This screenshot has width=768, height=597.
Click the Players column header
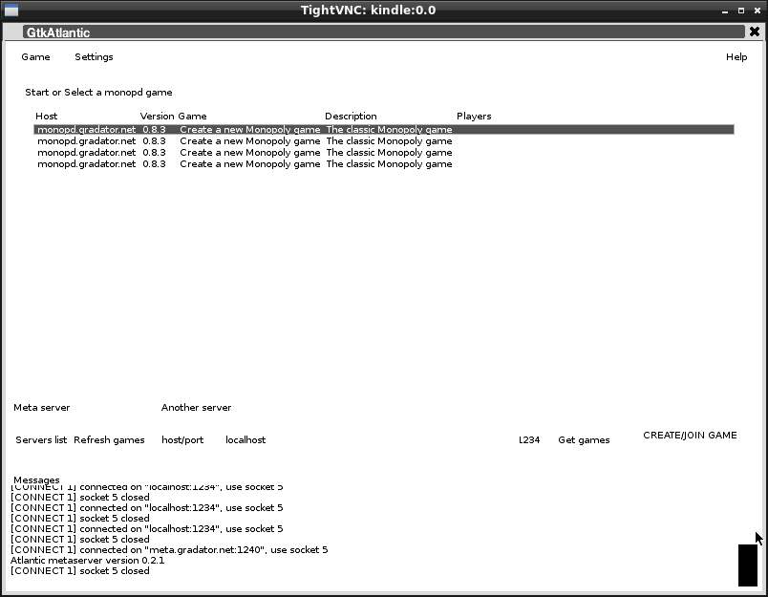click(x=474, y=117)
